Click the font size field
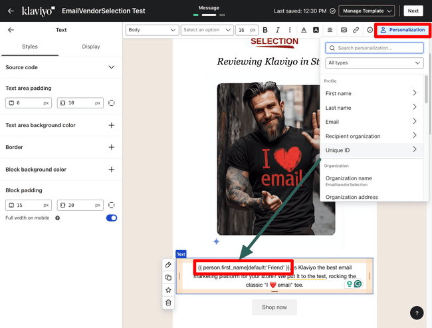 pyautogui.click(x=247, y=30)
